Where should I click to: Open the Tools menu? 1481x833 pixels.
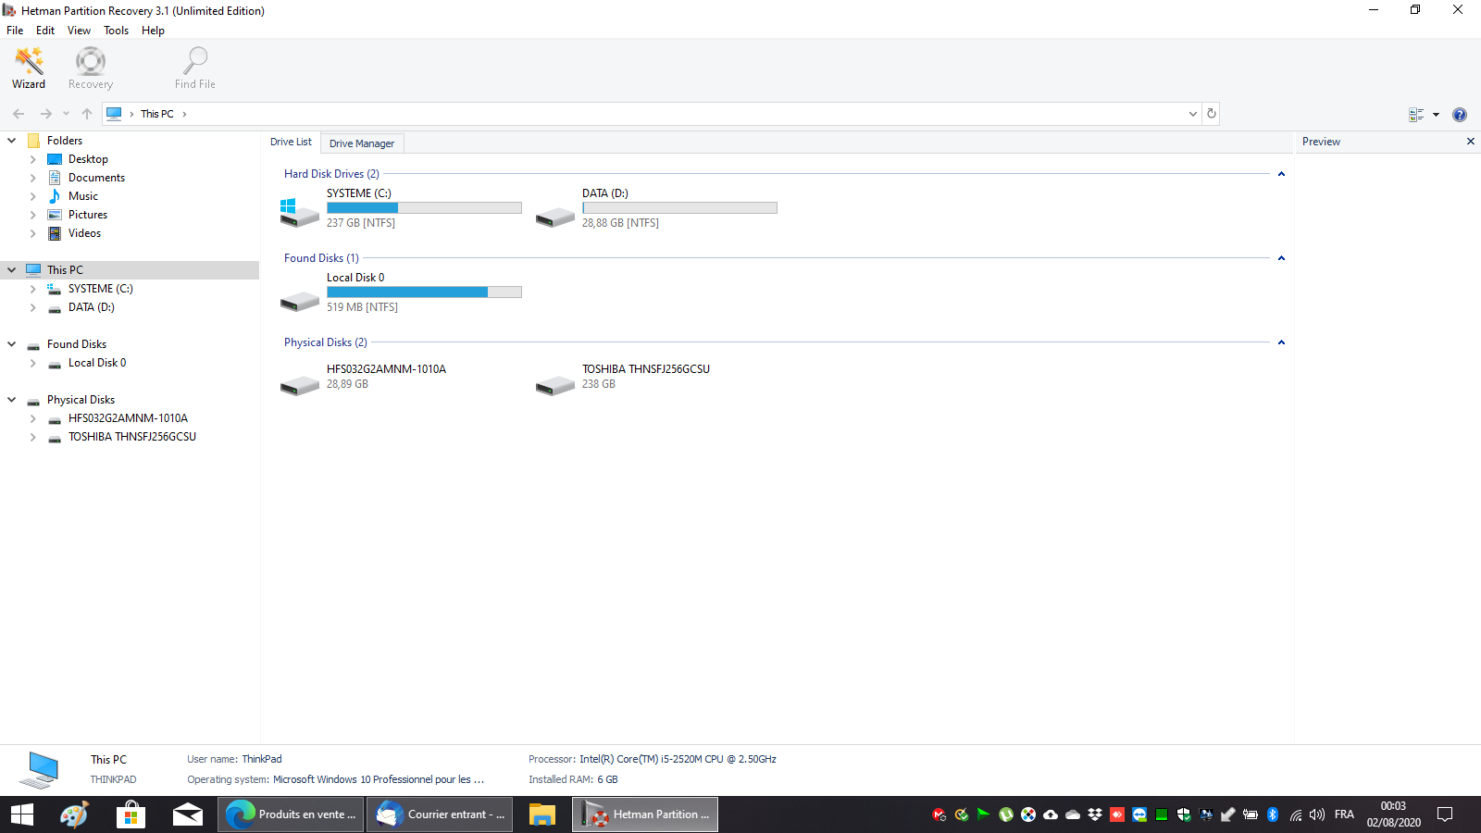(116, 31)
